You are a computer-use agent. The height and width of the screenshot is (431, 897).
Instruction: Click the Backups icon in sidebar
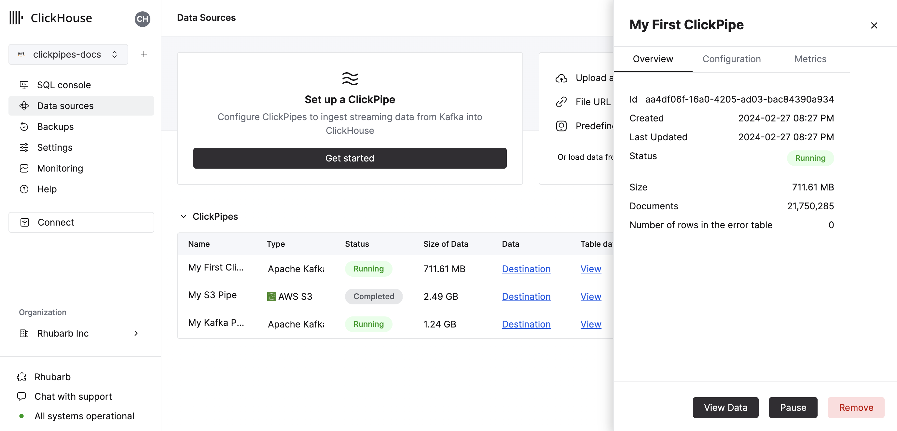click(24, 127)
